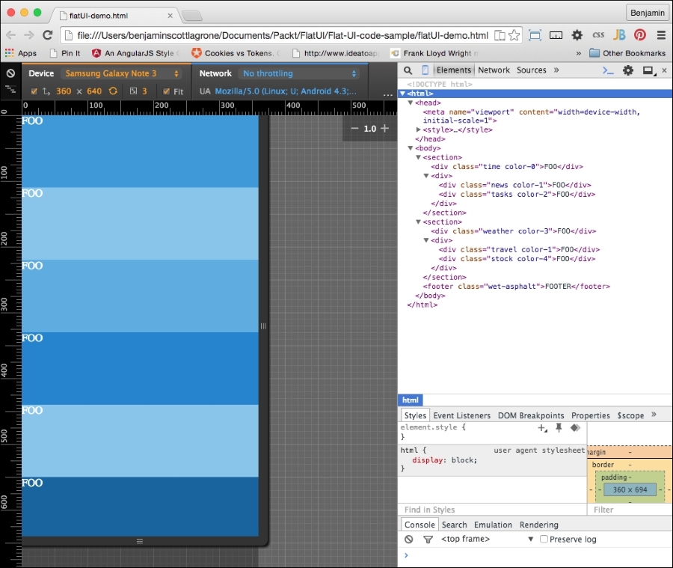Open DevTools settings gear

(628, 70)
